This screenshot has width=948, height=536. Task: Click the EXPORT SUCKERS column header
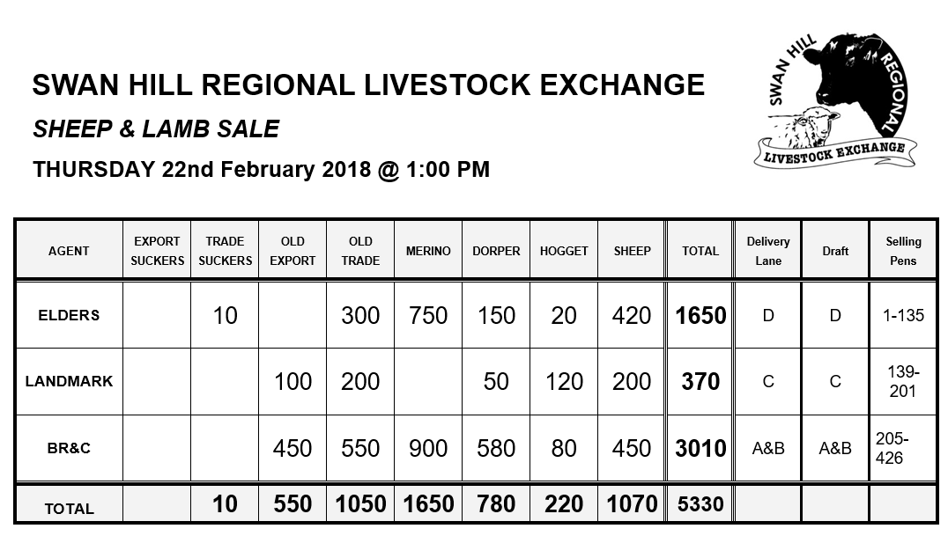[x=157, y=251]
